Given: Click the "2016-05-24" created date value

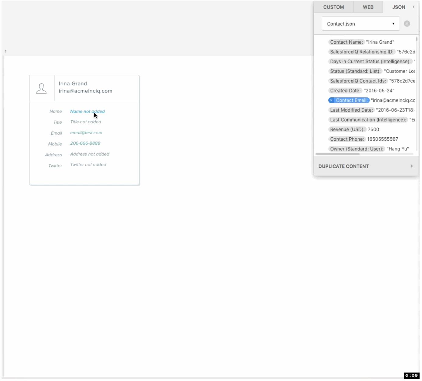Looking at the screenshot, I should [x=379, y=91].
